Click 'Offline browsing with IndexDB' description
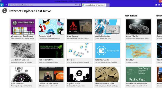162x91 pixels. tap(48, 86)
